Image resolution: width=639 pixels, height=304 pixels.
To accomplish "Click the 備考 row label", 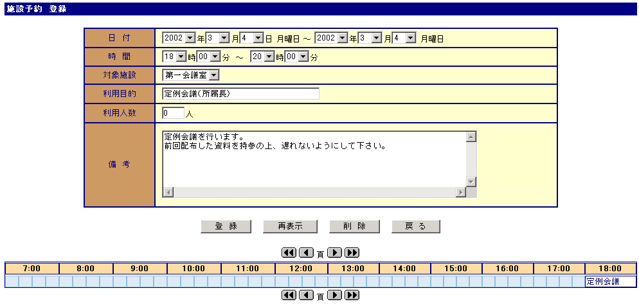I will (120, 165).
